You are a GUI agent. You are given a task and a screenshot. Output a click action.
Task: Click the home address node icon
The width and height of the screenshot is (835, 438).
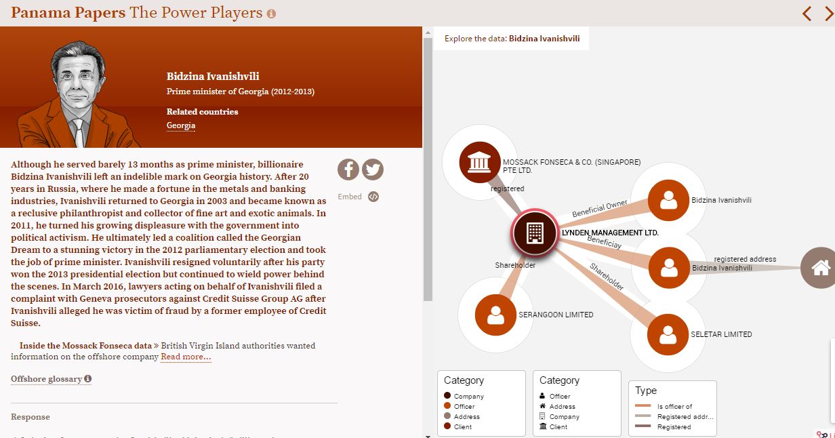(x=820, y=268)
